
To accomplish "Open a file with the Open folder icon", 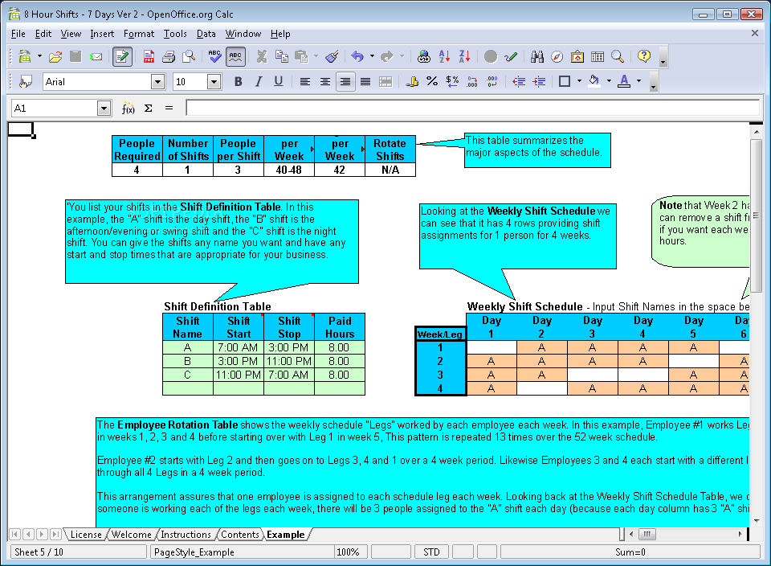I will tap(55, 56).
